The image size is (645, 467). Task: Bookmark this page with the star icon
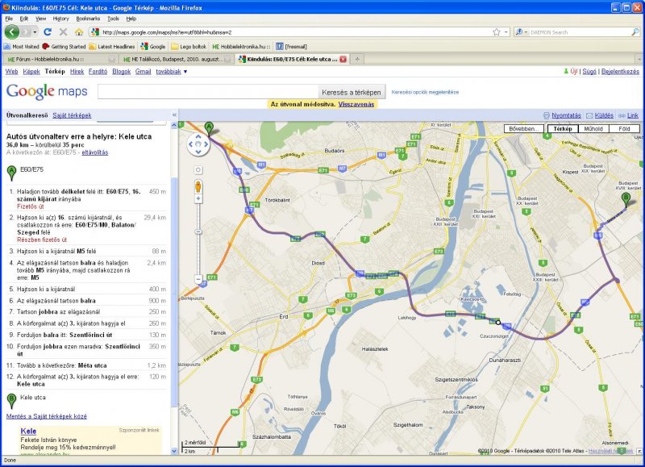click(497, 32)
